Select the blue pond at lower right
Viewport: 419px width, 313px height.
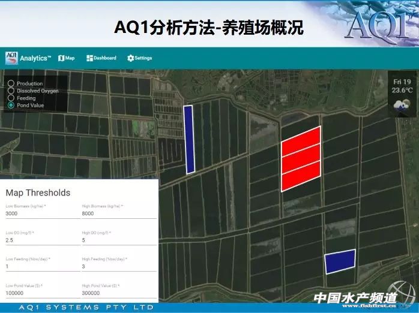point(340,261)
